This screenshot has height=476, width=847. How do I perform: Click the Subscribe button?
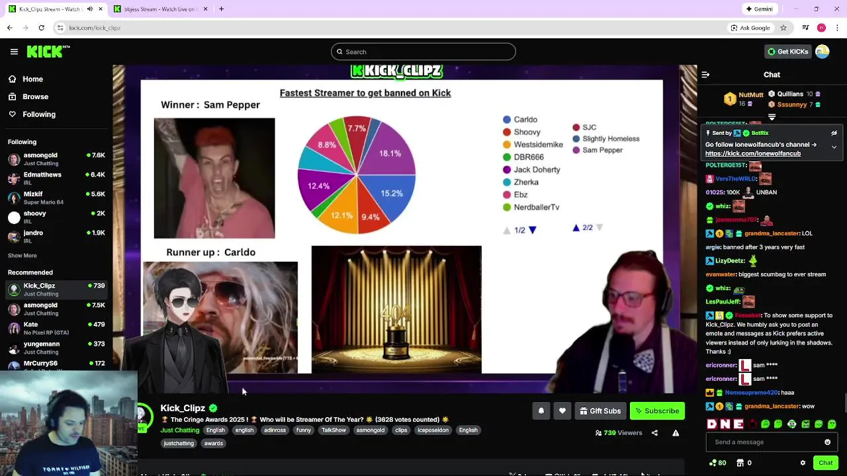click(x=657, y=411)
